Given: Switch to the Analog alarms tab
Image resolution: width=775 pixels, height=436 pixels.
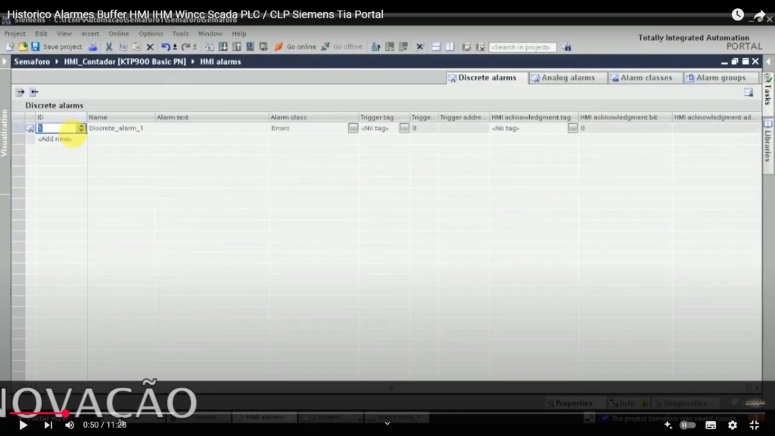Looking at the screenshot, I should pyautogui.click(x=568, y=78).
